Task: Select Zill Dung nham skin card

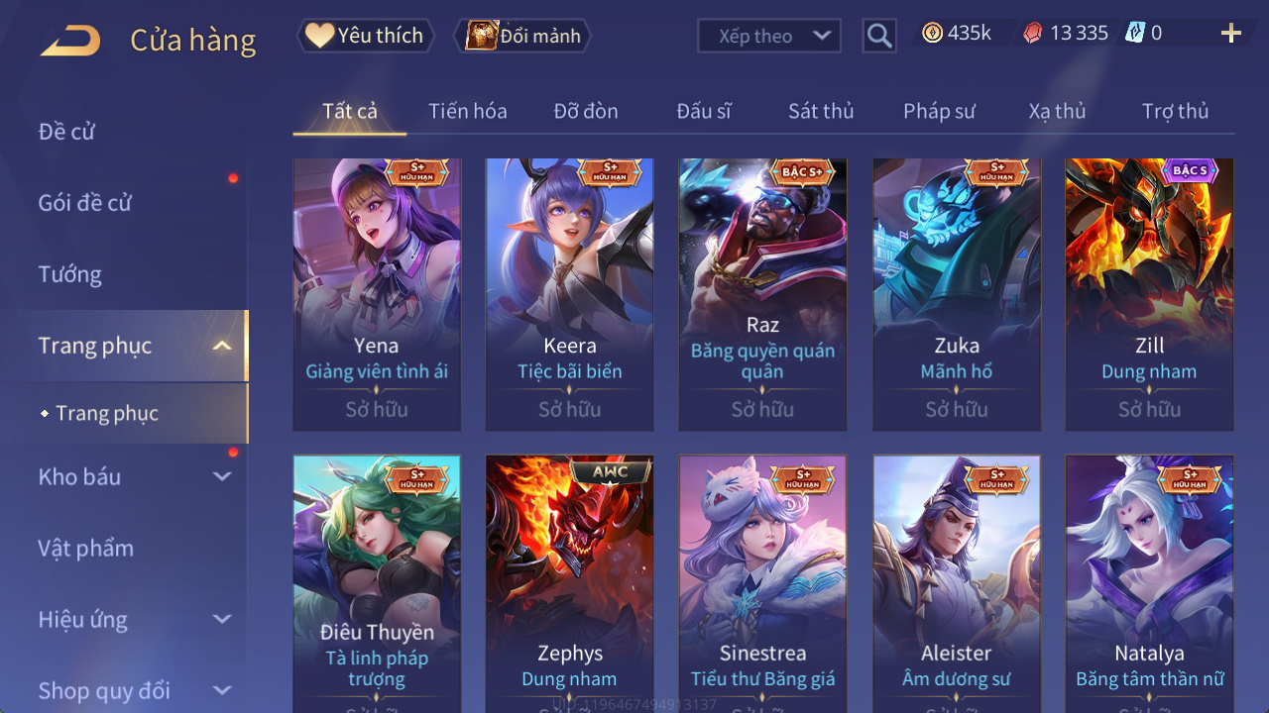Action: pyautogui.click(x=1149, y=295)
